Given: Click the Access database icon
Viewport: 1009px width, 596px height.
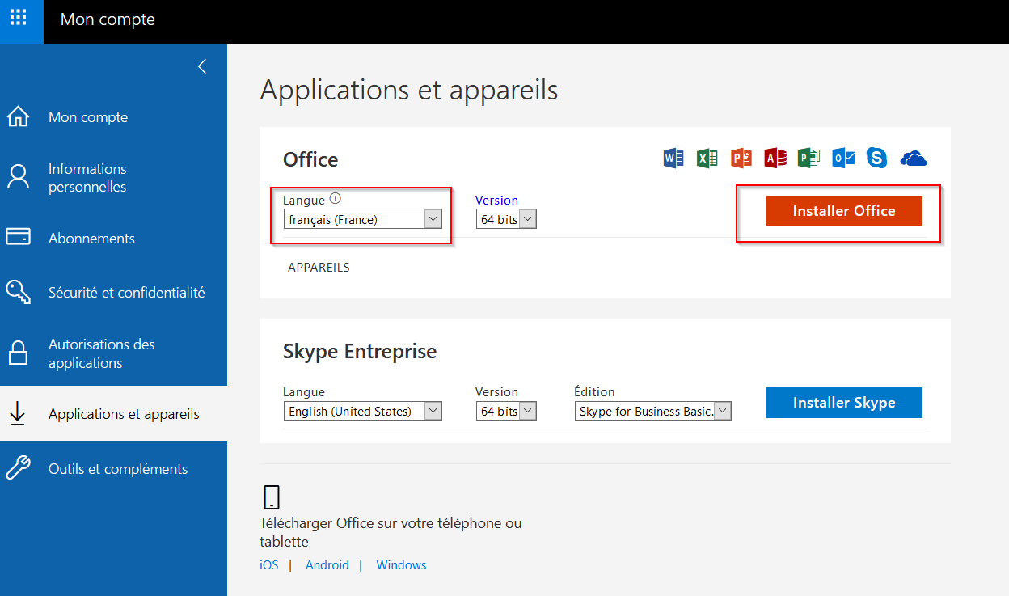Looking at the screenshot, I should (775, 158).
